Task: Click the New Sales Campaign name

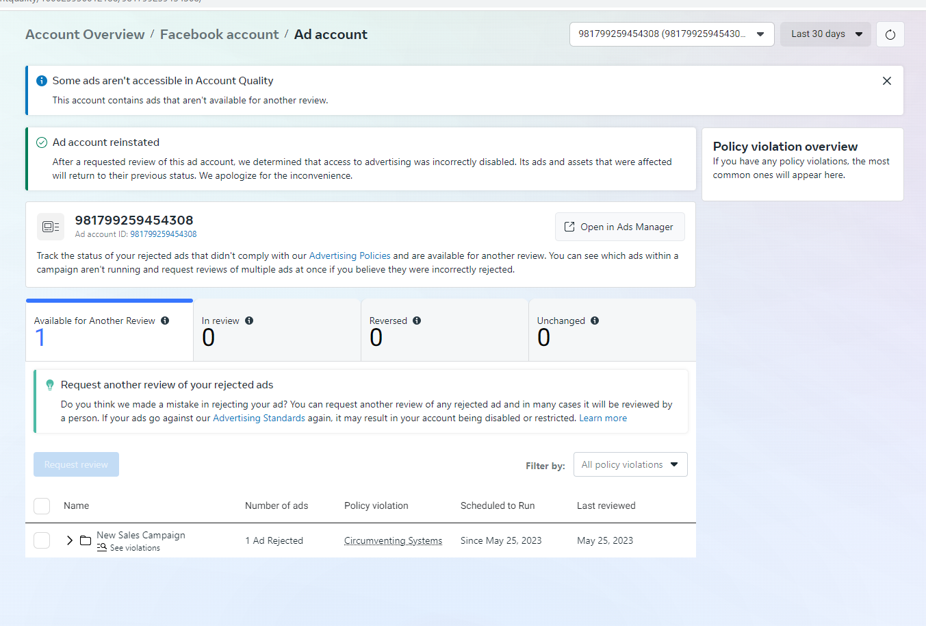Action: coord(141,535)
